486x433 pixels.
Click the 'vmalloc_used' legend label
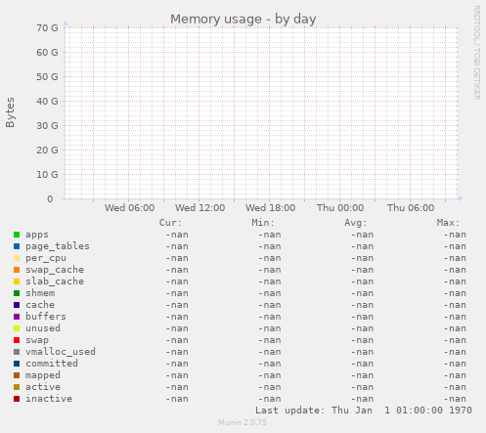click(61, 352)
